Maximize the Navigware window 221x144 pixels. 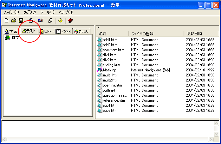(x=208, y=5)
